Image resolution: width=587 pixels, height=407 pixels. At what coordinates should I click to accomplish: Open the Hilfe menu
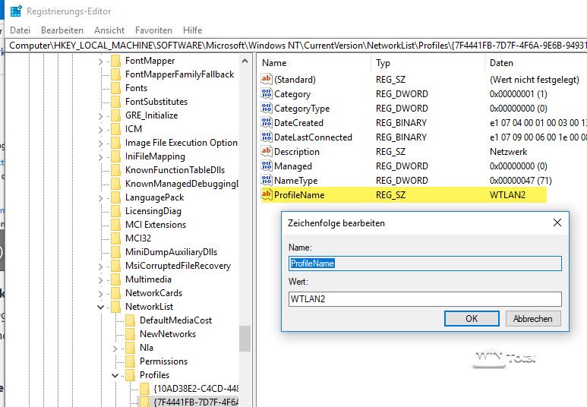click(192, 30)
